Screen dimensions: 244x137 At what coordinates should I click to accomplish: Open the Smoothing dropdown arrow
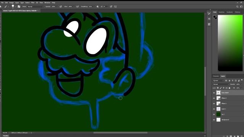(94, 7)
